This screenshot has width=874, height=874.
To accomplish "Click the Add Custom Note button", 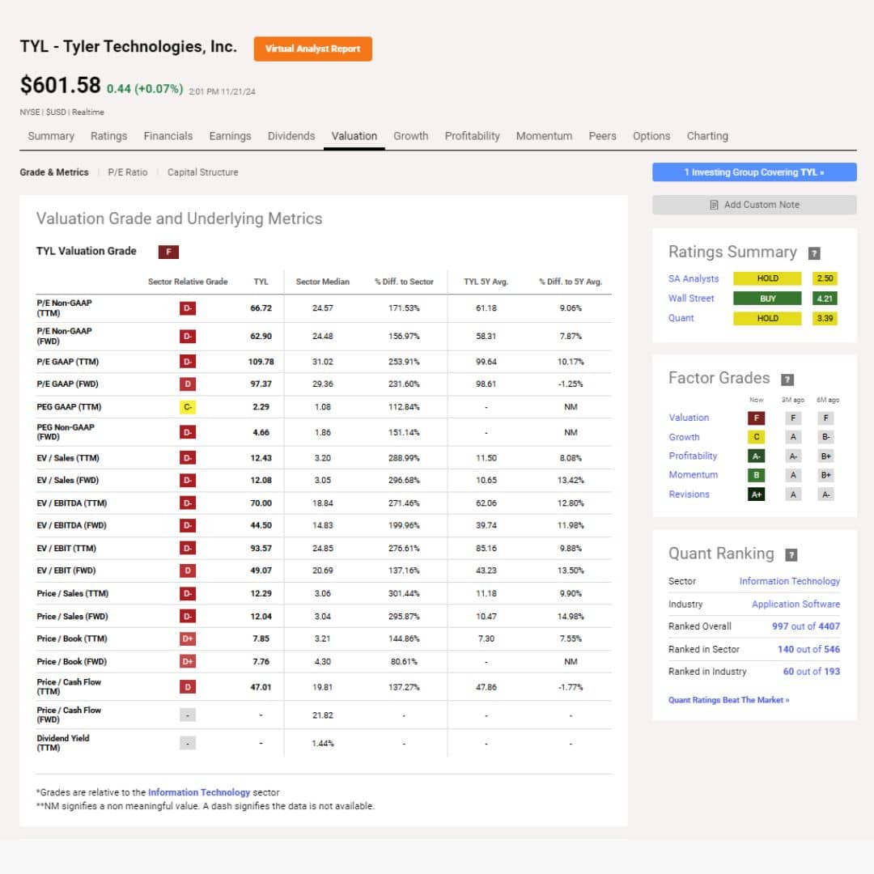I will pyautogui.click(x=754, y=205).
